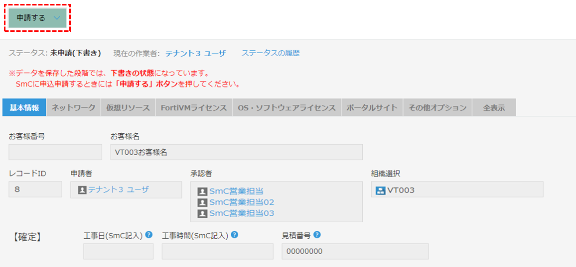Image resolution: width=576 pixels, height=267 pixels.
Task: Click the user icon next to SmC営業担当03
Action: [202, 213]
